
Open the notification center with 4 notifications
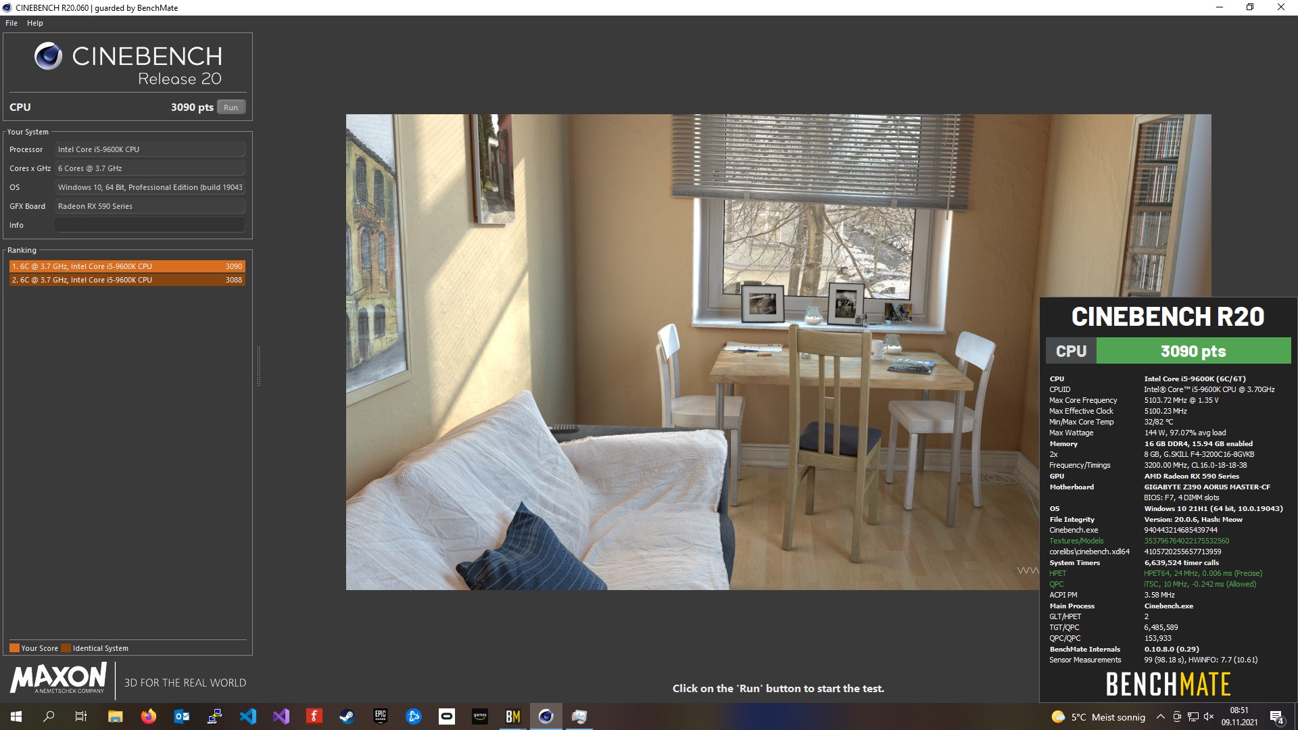1277,716
